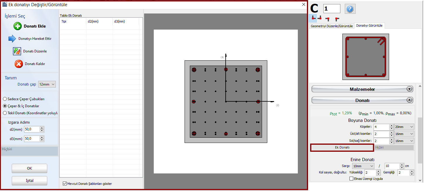Click the red Donatı Kaldır remove icon
The image size is (424, 191).
click(19, 64)
